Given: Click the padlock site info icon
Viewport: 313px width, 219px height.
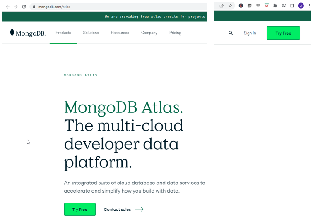Looking at the screenshot, I should tap(34, 7).
